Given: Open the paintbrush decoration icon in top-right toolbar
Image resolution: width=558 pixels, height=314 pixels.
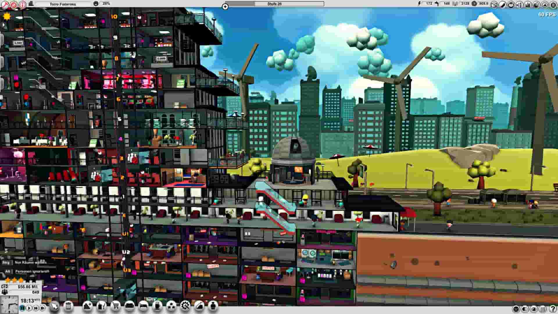Looking at the screenshot, I should pyautogui.click(x=502, y=4).
